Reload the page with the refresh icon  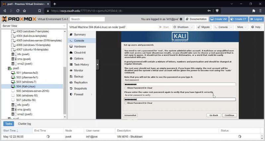pyautogui.click(x=18, y=11)
